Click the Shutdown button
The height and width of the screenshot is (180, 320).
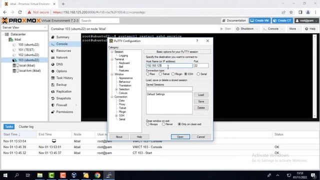pos(245,29)
